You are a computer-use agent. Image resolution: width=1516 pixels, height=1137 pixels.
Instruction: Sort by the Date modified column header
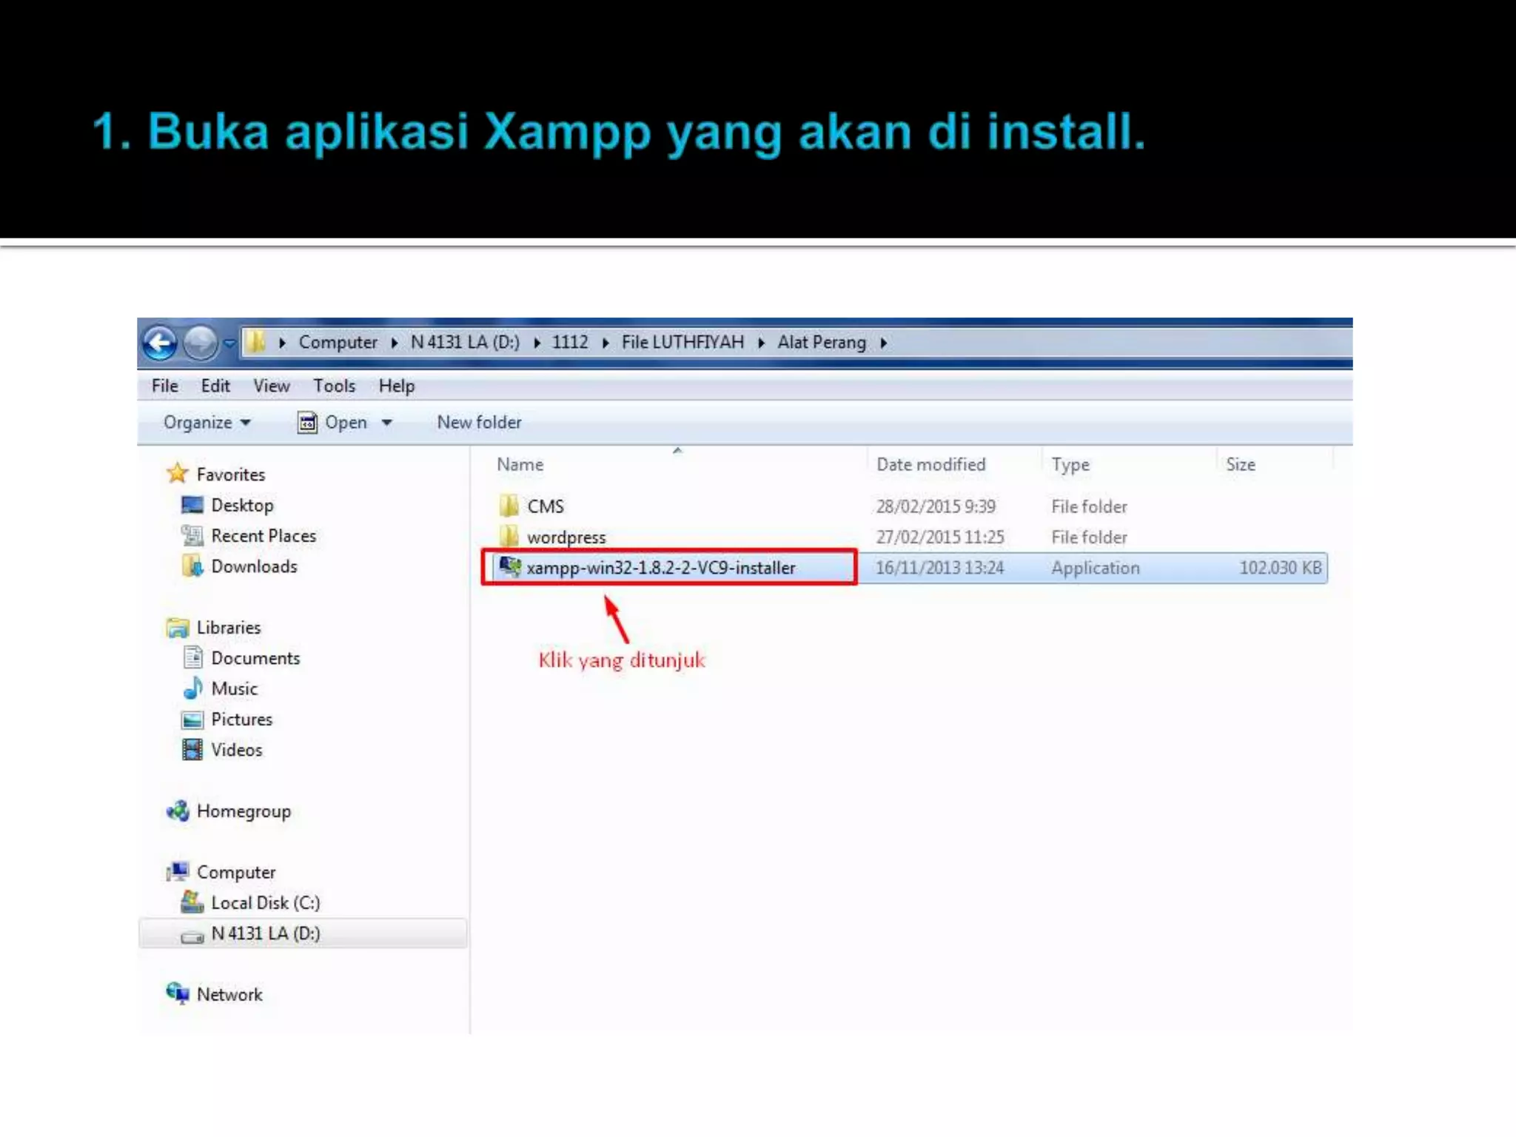tap(930, 464)
